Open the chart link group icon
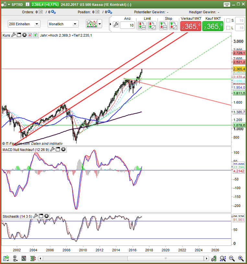Image resolution: width=247 pixels, height=264 pixels. (15, 258)
